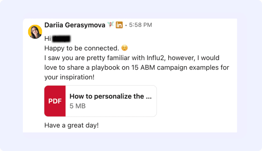Click the "Have a great day!" text
This screenshot has width=262, height=151.
click(72, 125)
